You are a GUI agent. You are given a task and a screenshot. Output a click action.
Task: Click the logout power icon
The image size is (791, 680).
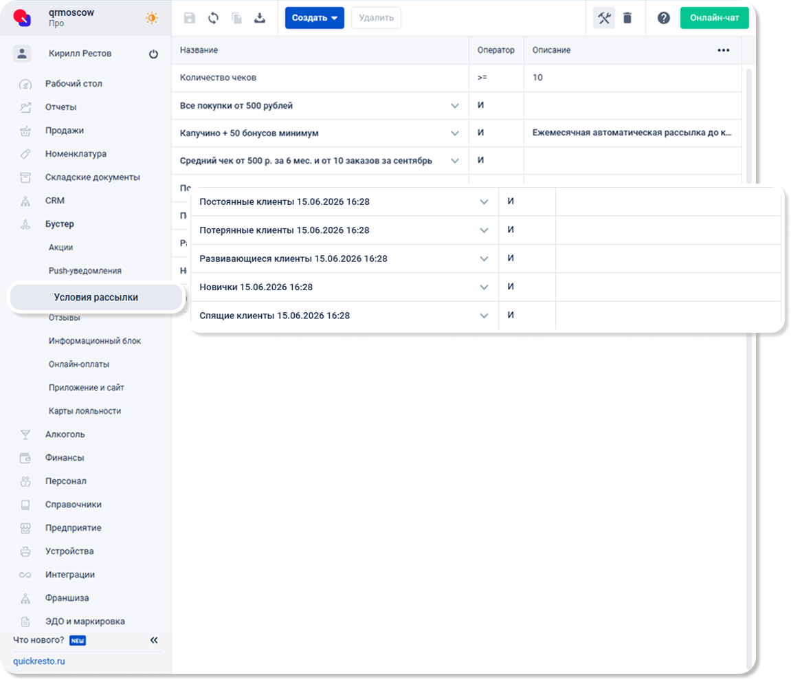(x=153, y=54)
